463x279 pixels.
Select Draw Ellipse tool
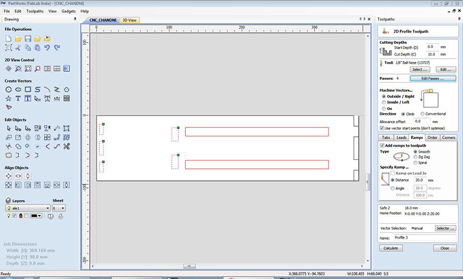tap(18, 89)
